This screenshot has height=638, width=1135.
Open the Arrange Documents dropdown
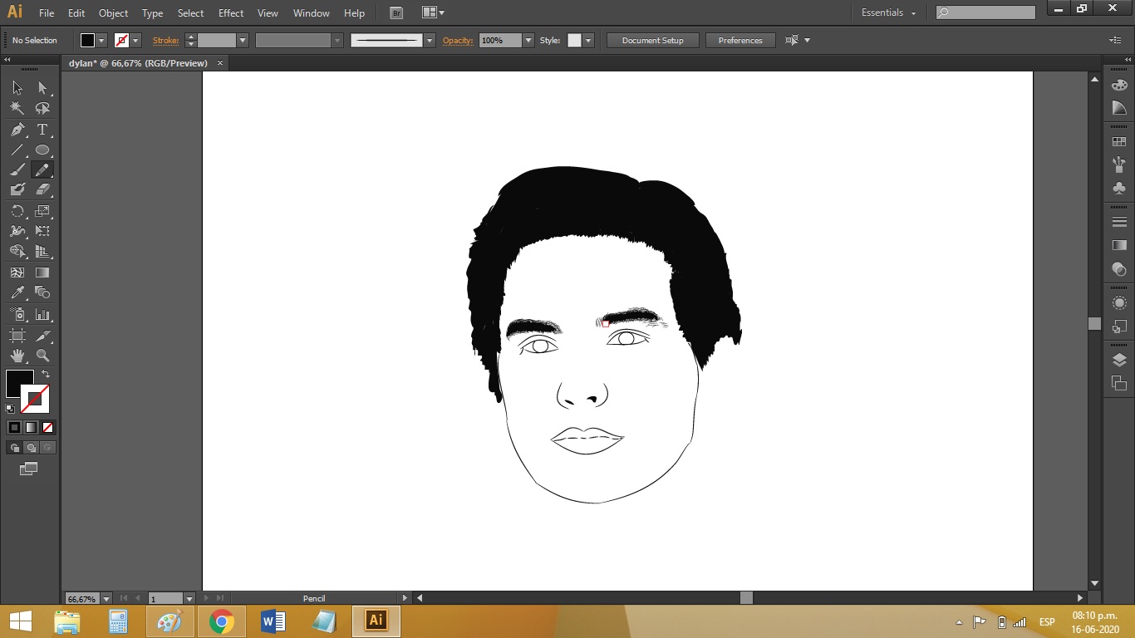click(433, 12)
